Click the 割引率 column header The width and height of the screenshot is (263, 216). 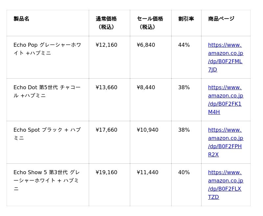[186, 19]
